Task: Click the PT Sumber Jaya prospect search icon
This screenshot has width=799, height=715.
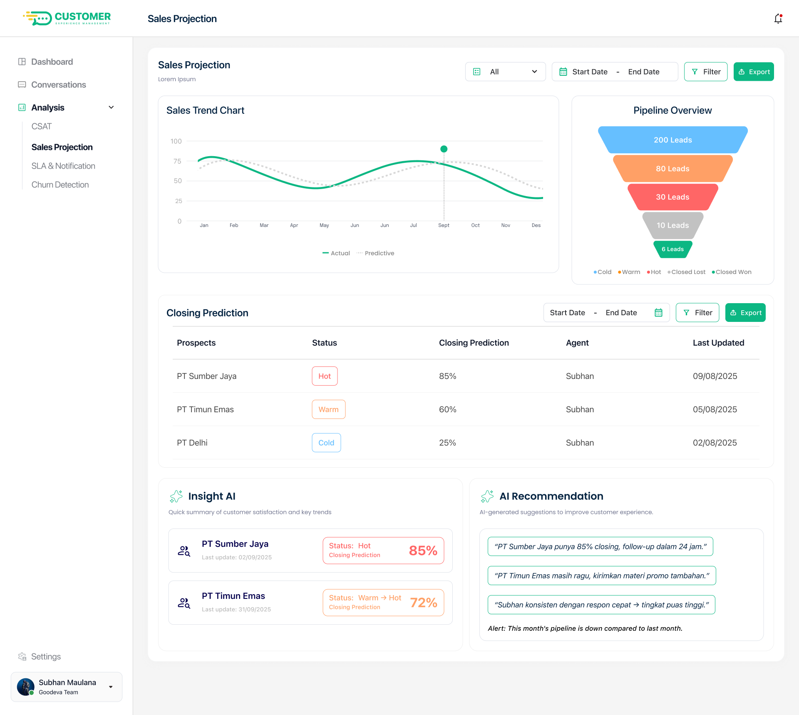Action: click(x=184, y=551)
